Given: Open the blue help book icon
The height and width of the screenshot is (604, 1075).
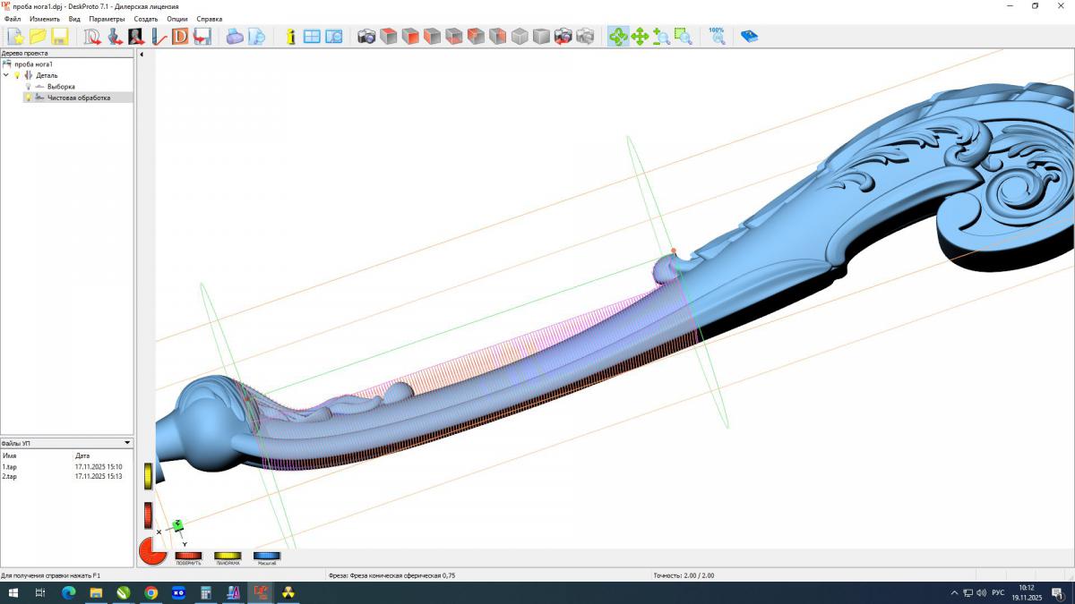Looking at the screenshot, I should pos(749,37).
